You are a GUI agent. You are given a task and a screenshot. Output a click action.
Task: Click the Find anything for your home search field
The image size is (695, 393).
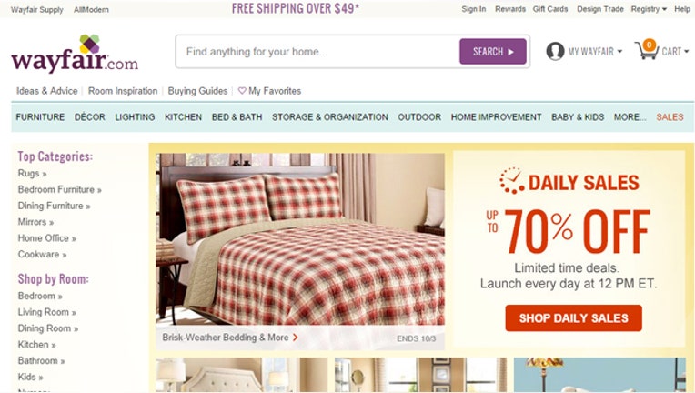click(317, 52)
